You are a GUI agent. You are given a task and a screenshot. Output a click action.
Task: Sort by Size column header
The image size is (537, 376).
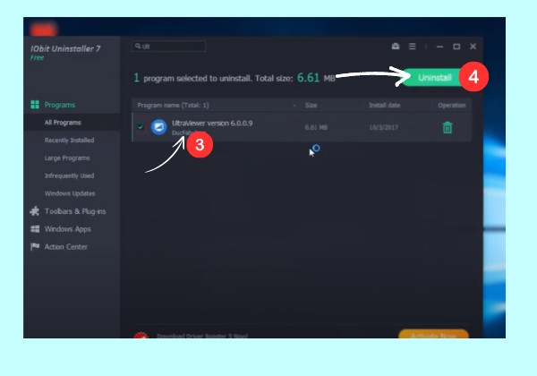click(311, 105)
